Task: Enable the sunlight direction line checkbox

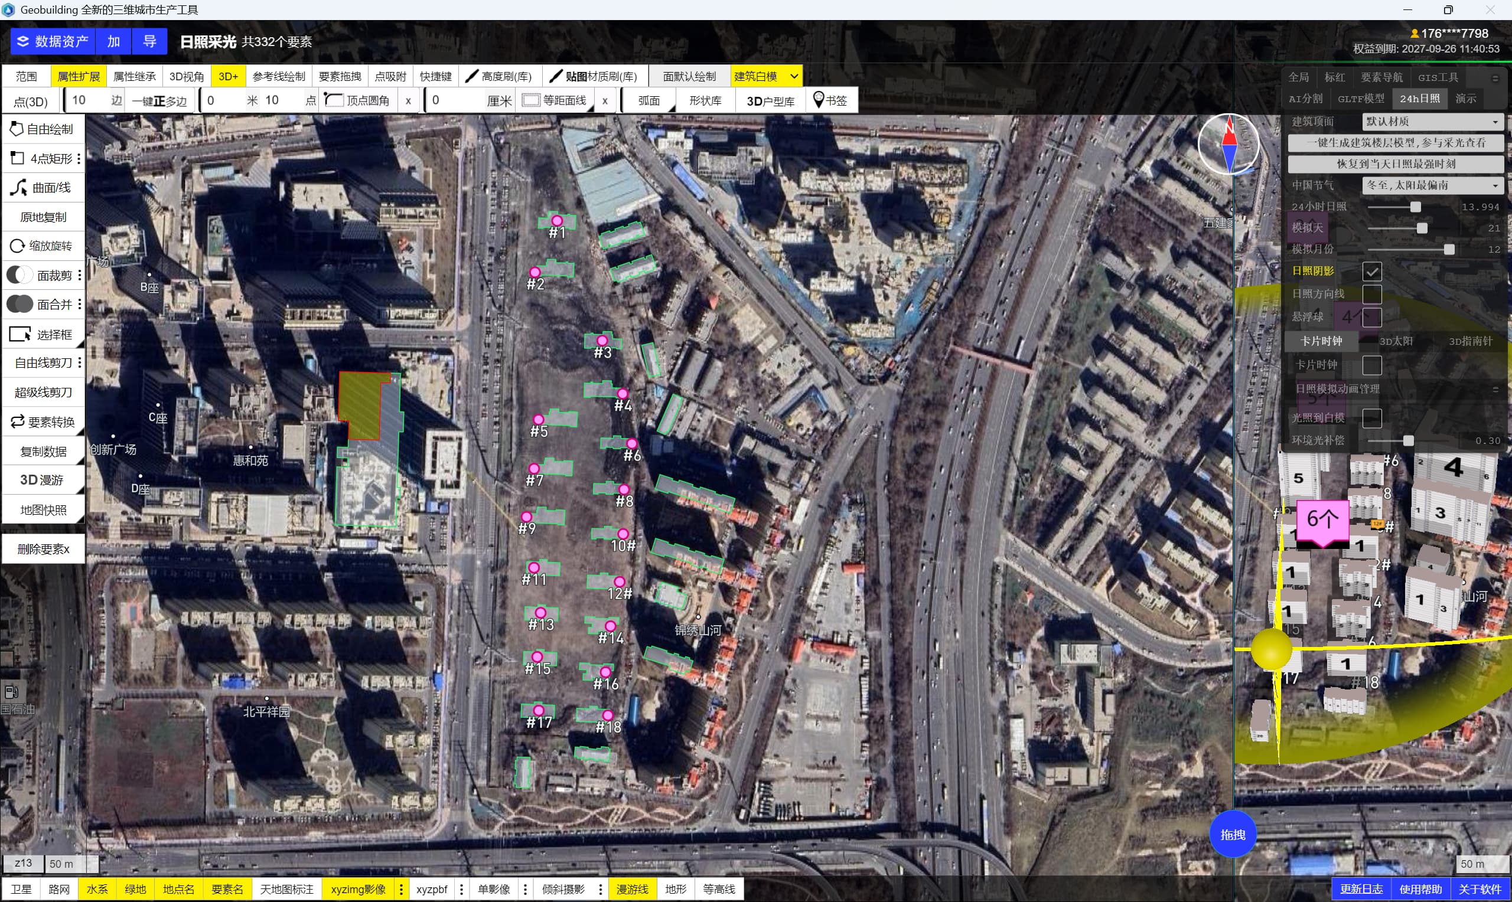Action: point(1371,294)
